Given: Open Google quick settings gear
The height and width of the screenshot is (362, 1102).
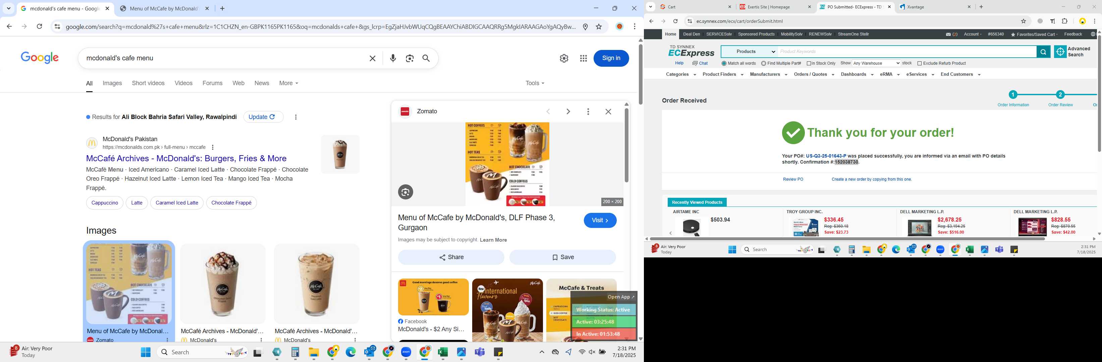Looking at the screenshot, I should [564, 58].
